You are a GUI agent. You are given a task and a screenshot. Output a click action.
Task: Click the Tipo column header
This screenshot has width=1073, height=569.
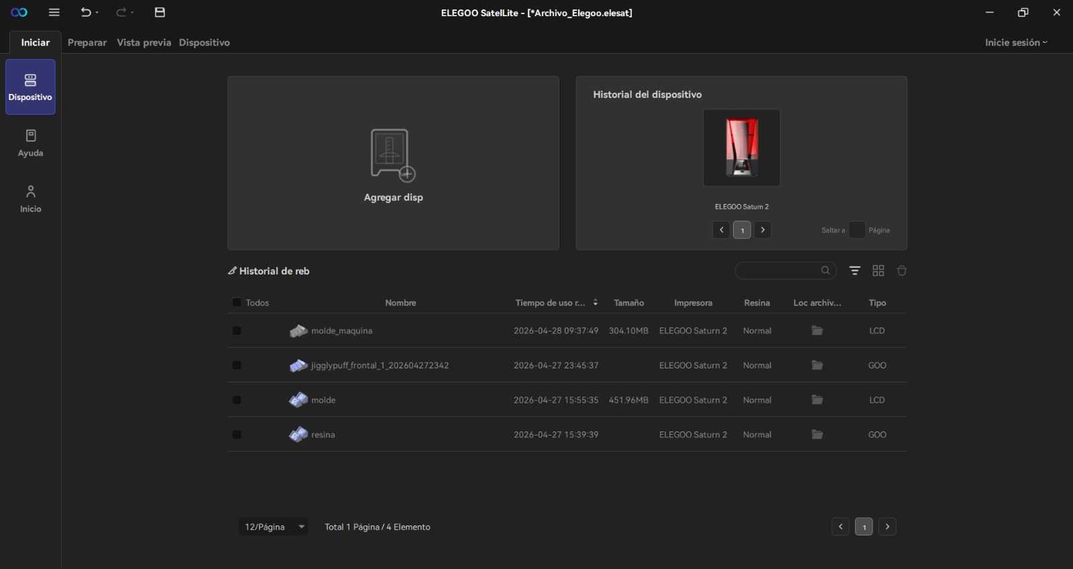coord(877,303)
